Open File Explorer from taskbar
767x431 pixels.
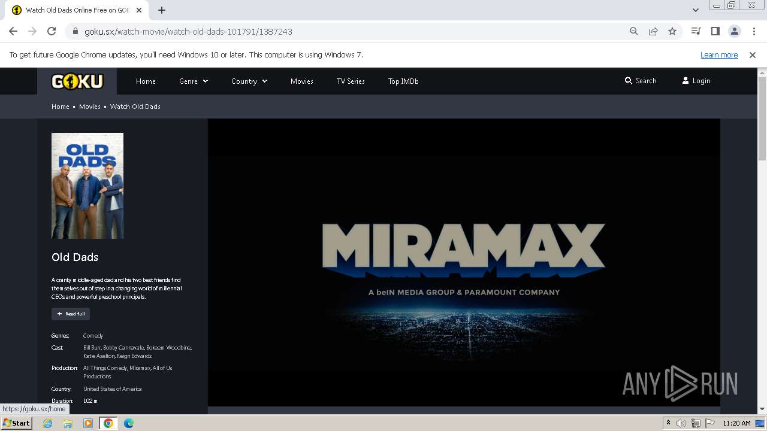pyautogui.click(x=68, y=423)
